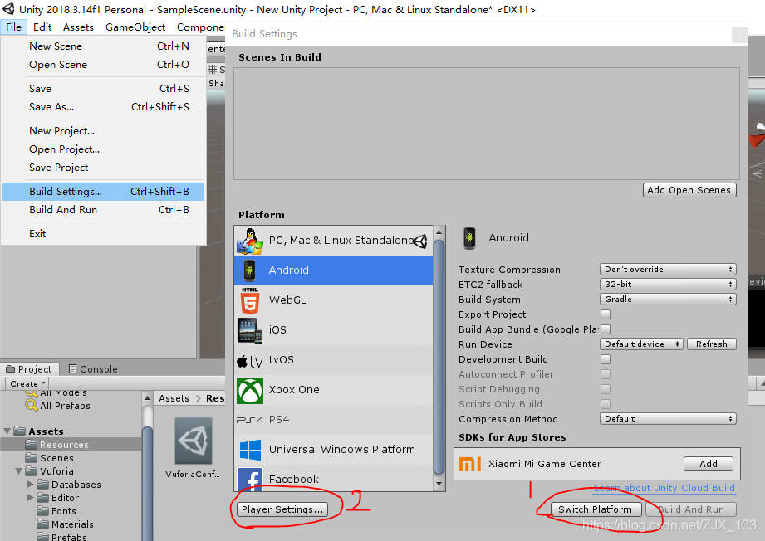Image resolution: width=765 pixels, height=541 pixels.
Task: Click the Android platform icon in list
Action: [x=250, y=270]
